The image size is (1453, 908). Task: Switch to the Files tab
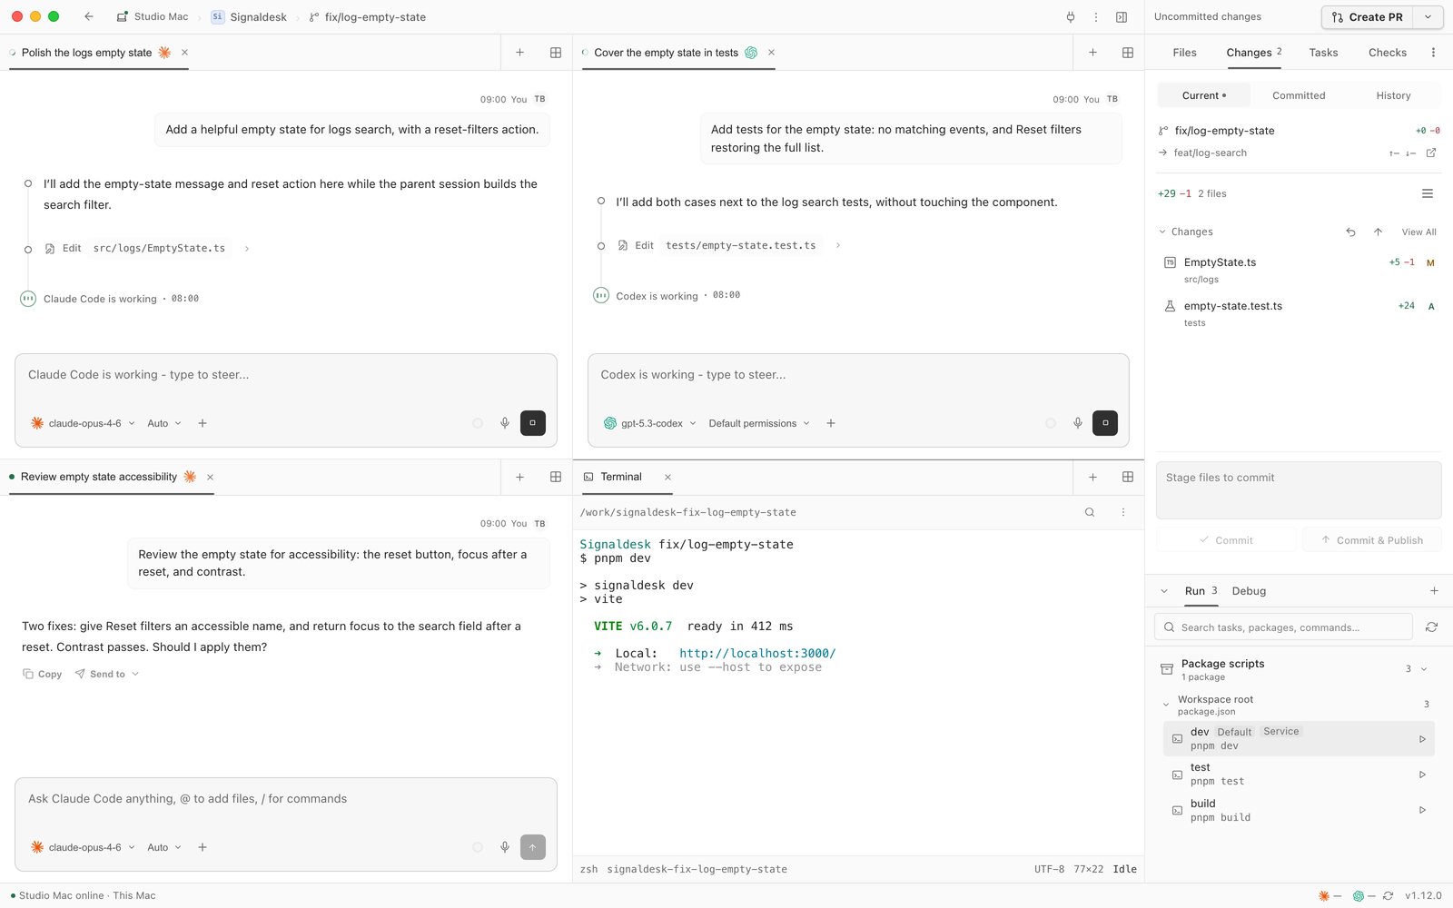coord(1184,53)
